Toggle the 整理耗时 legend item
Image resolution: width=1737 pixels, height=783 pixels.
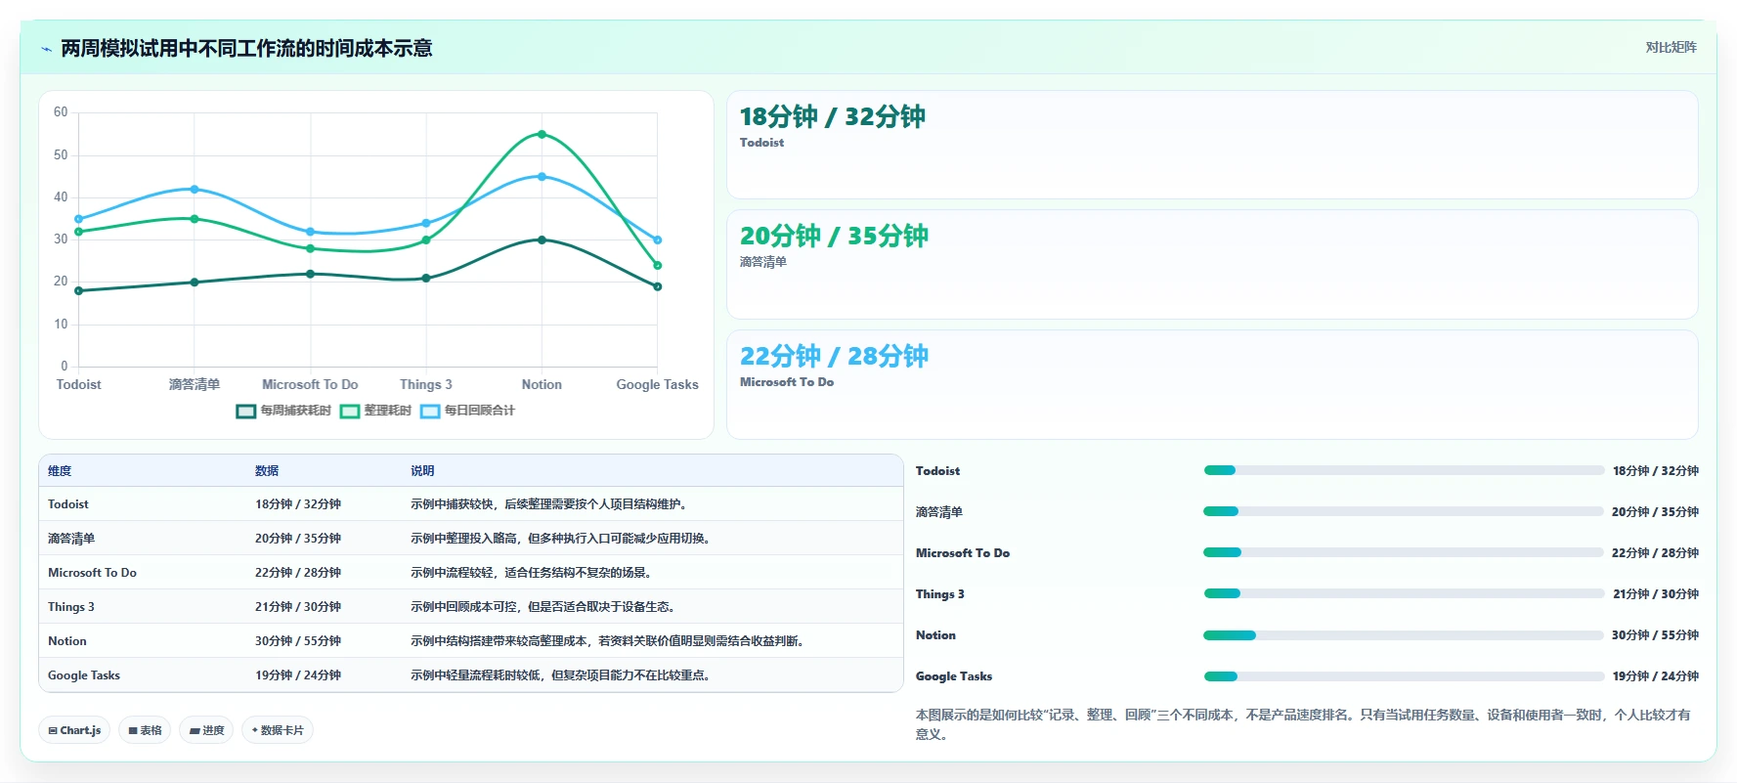375,411
